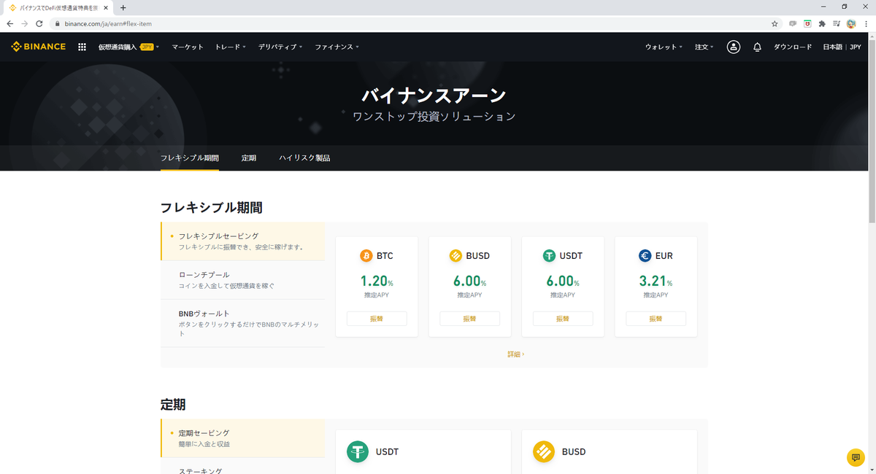Change currency via JPY selector
Image resolution: width=876 pixels, height=474 pixels.
(856, 47)
